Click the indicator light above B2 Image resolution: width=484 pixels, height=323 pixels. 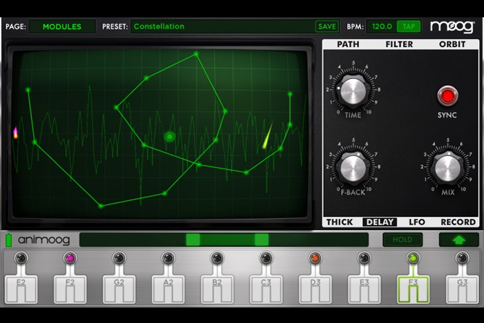(x=217, y=258)
